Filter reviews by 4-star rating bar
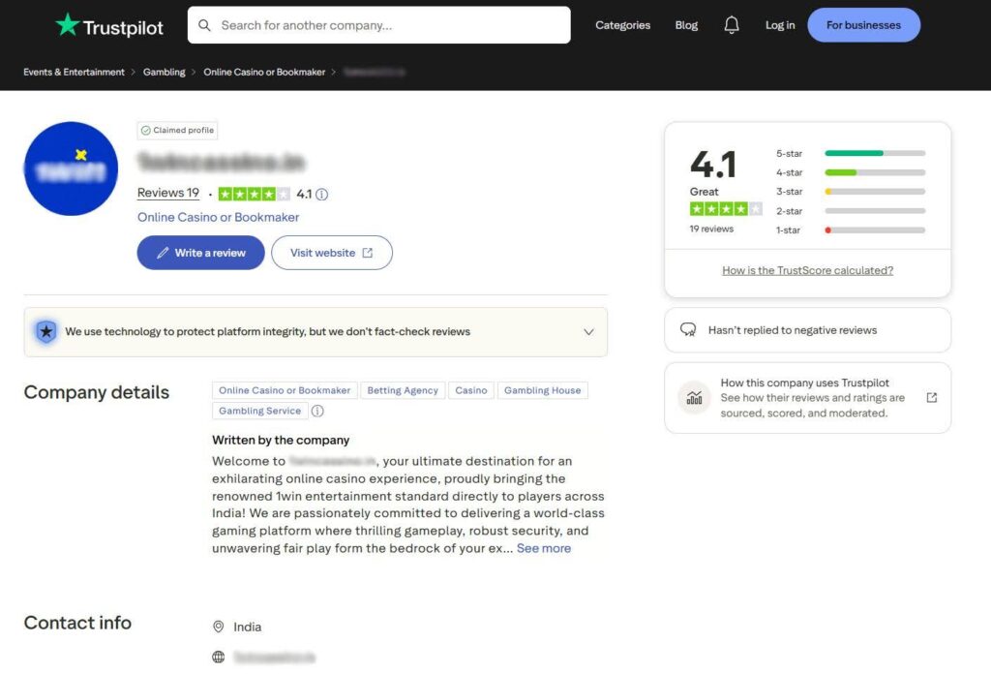 tap(875, 172)
